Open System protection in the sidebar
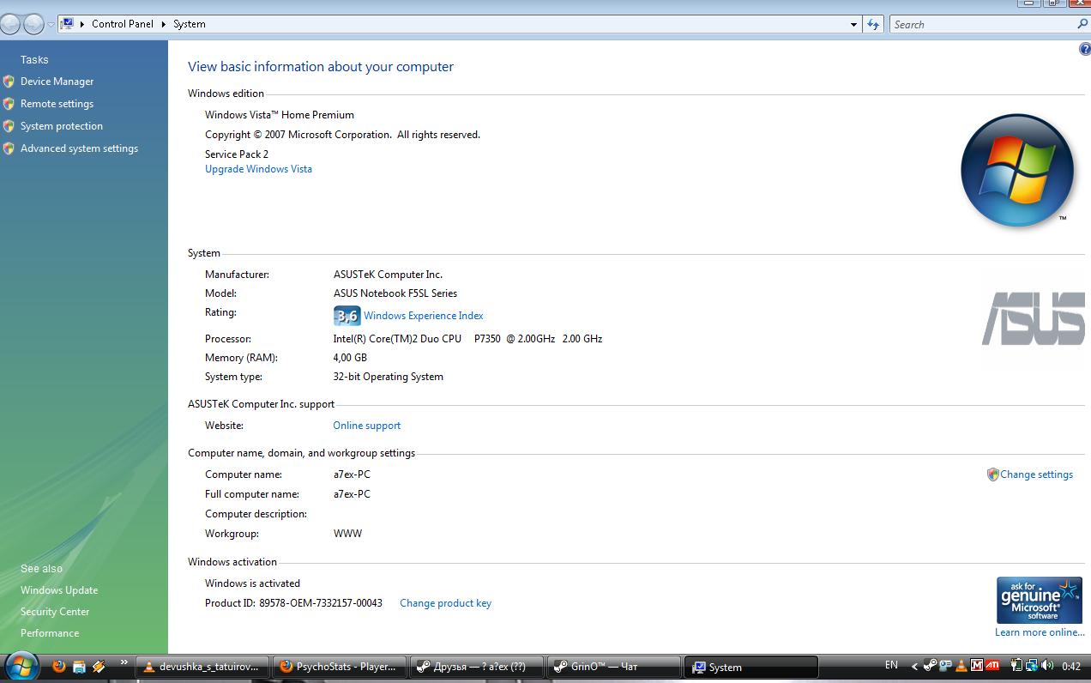Screen dimensions: 1091x683 (x=61, y=126)
